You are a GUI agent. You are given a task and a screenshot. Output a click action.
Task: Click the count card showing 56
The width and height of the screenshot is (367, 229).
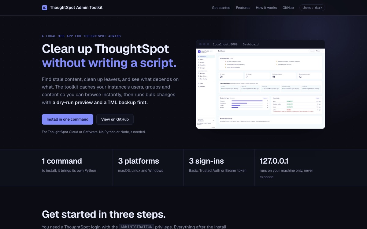(284, 76)
